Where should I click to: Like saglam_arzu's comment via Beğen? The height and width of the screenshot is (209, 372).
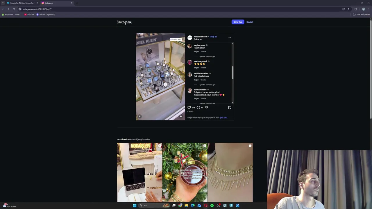tap(196, 51)
